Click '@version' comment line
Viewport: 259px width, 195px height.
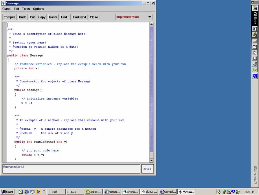coord(45,47)
